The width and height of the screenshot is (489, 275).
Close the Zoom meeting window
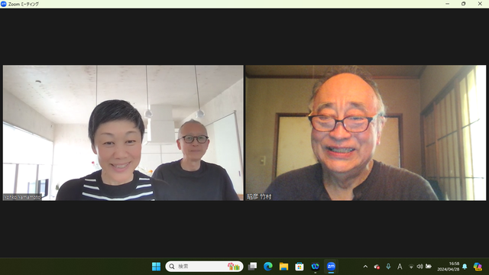pyautogui.click(x=480, y=4)
